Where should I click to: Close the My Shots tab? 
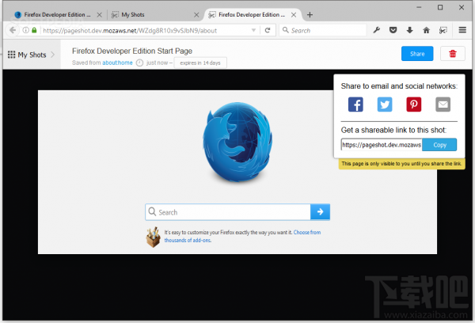(x=196, y=14)
